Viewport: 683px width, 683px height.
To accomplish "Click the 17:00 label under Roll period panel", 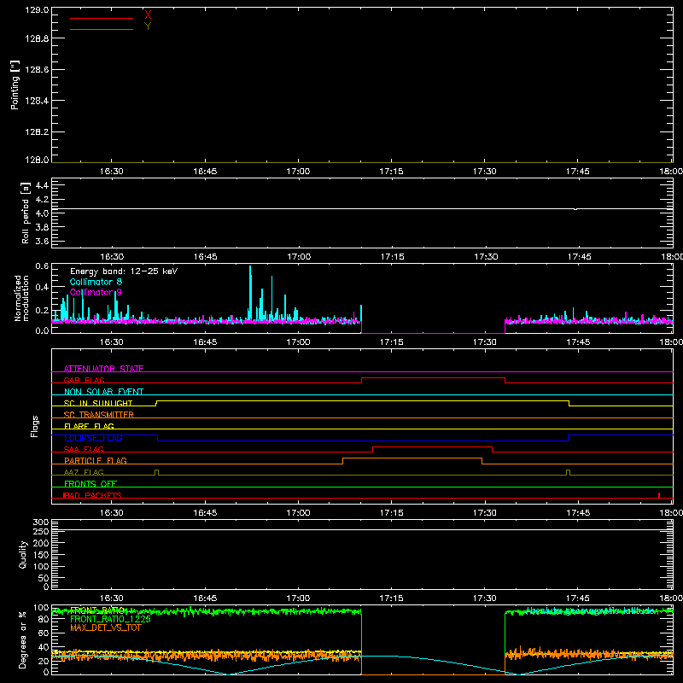I will tap(299, 257).
